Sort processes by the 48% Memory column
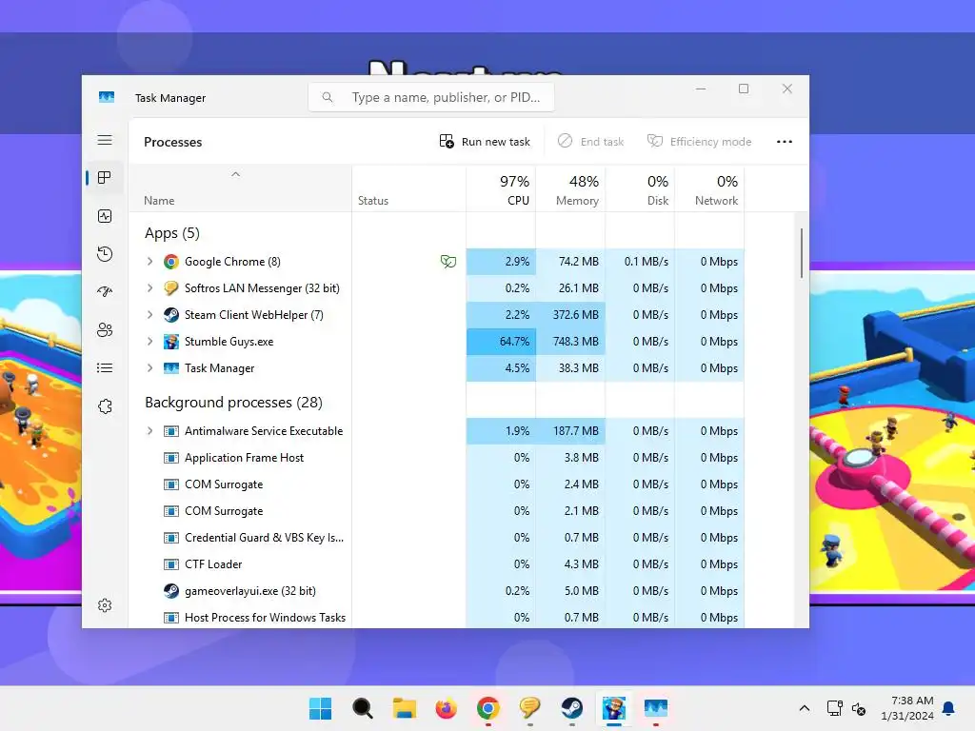The height and width of the screenshot is (731, 975). coord(571,189)
